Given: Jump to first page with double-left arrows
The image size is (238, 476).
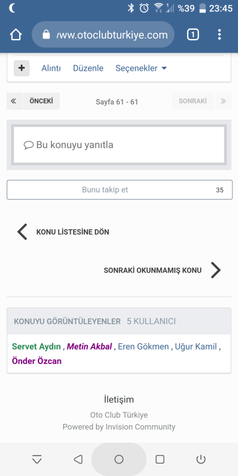Looking at the screenshot, I should pos(14,101).
